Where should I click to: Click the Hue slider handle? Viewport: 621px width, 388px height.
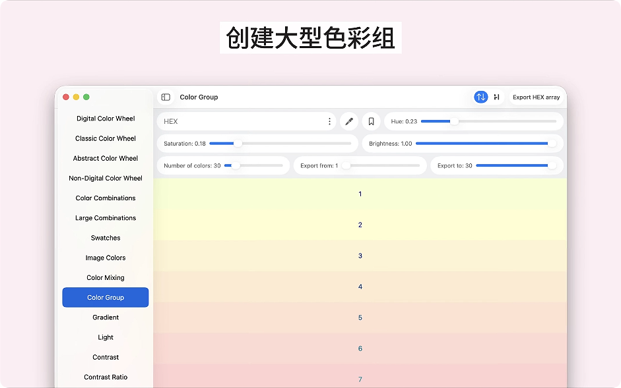click(x=454, y=121)
